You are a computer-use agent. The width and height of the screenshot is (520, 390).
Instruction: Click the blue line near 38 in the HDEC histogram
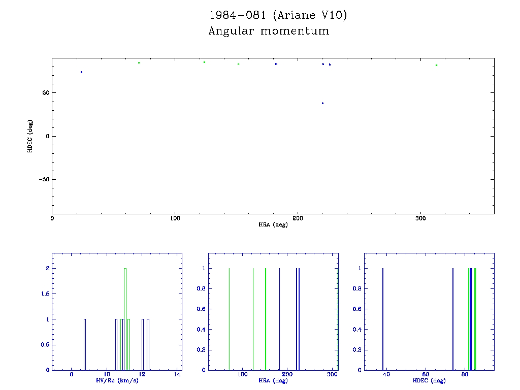click(x=383, y=319)
